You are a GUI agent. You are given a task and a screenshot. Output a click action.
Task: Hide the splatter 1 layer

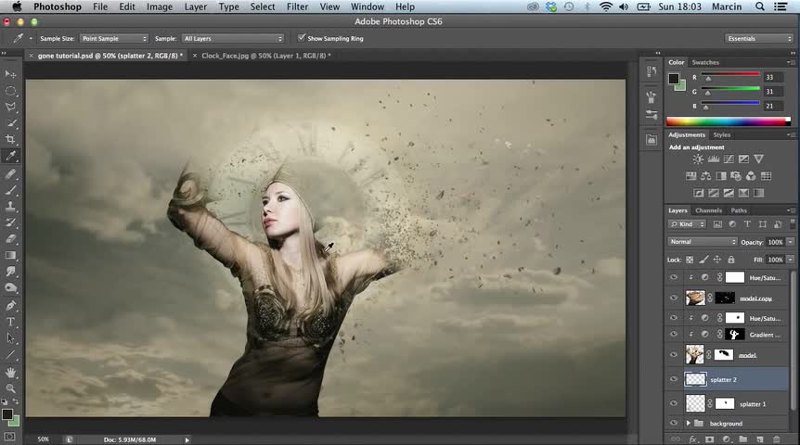tap(674, 403)
